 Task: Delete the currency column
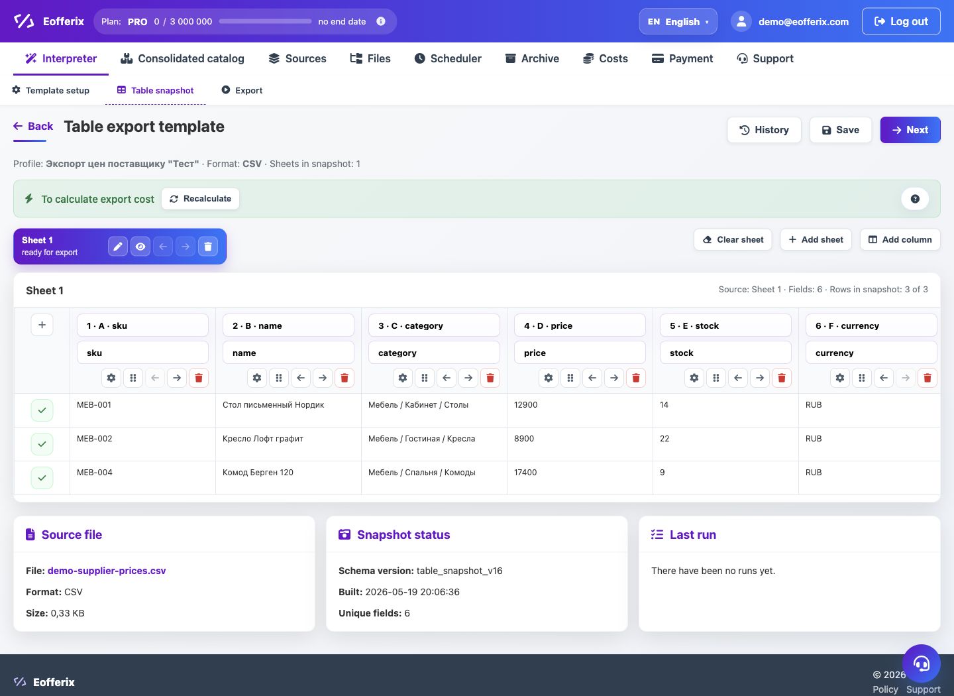click(927, 378)
